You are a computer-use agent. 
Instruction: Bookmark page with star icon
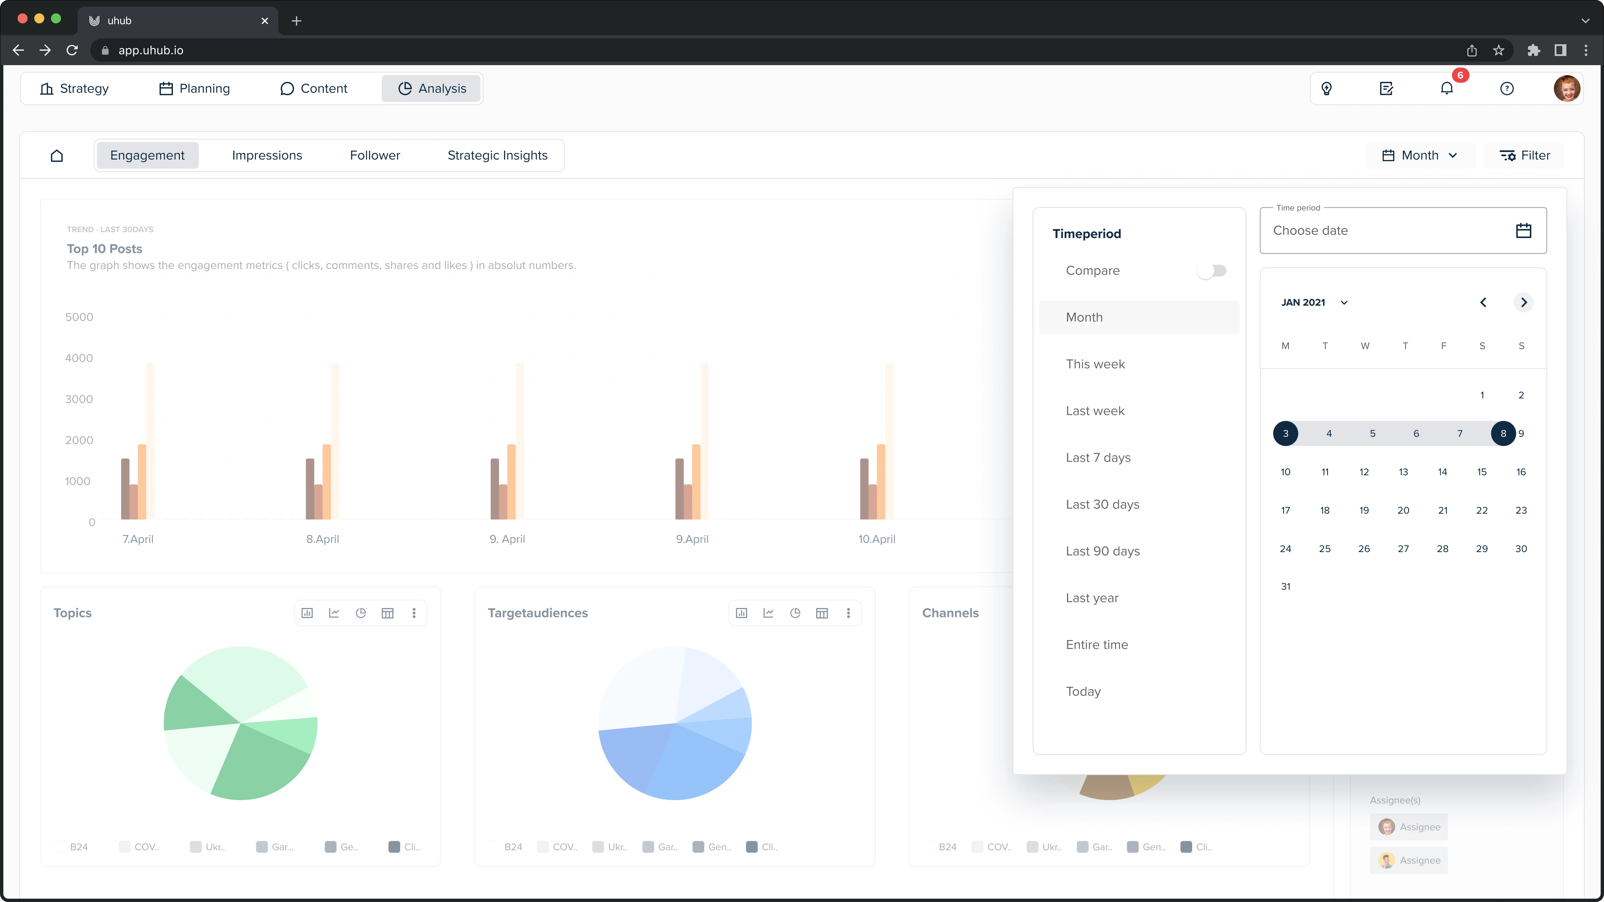coord(1498,50)
